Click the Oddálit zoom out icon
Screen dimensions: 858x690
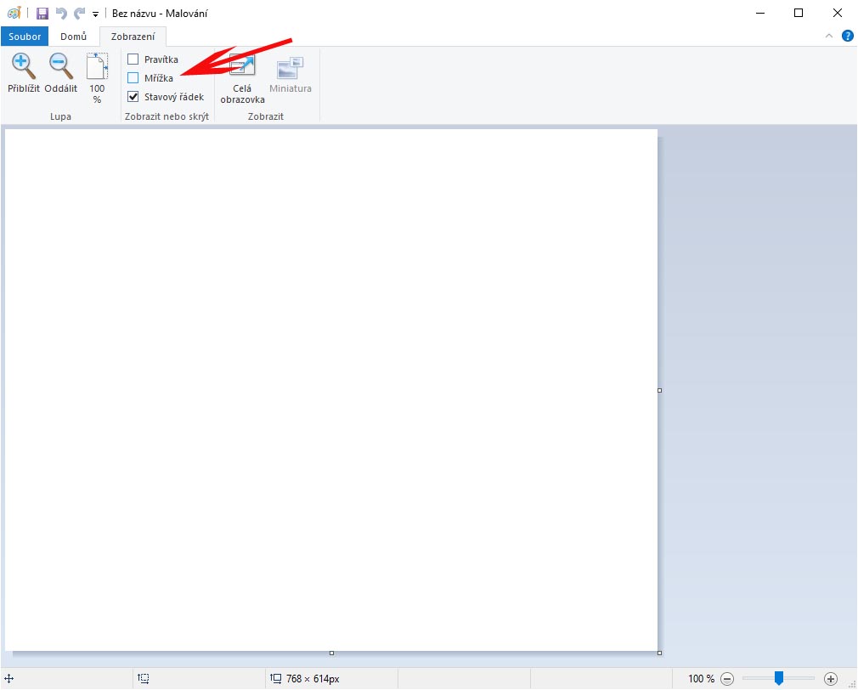60,66
